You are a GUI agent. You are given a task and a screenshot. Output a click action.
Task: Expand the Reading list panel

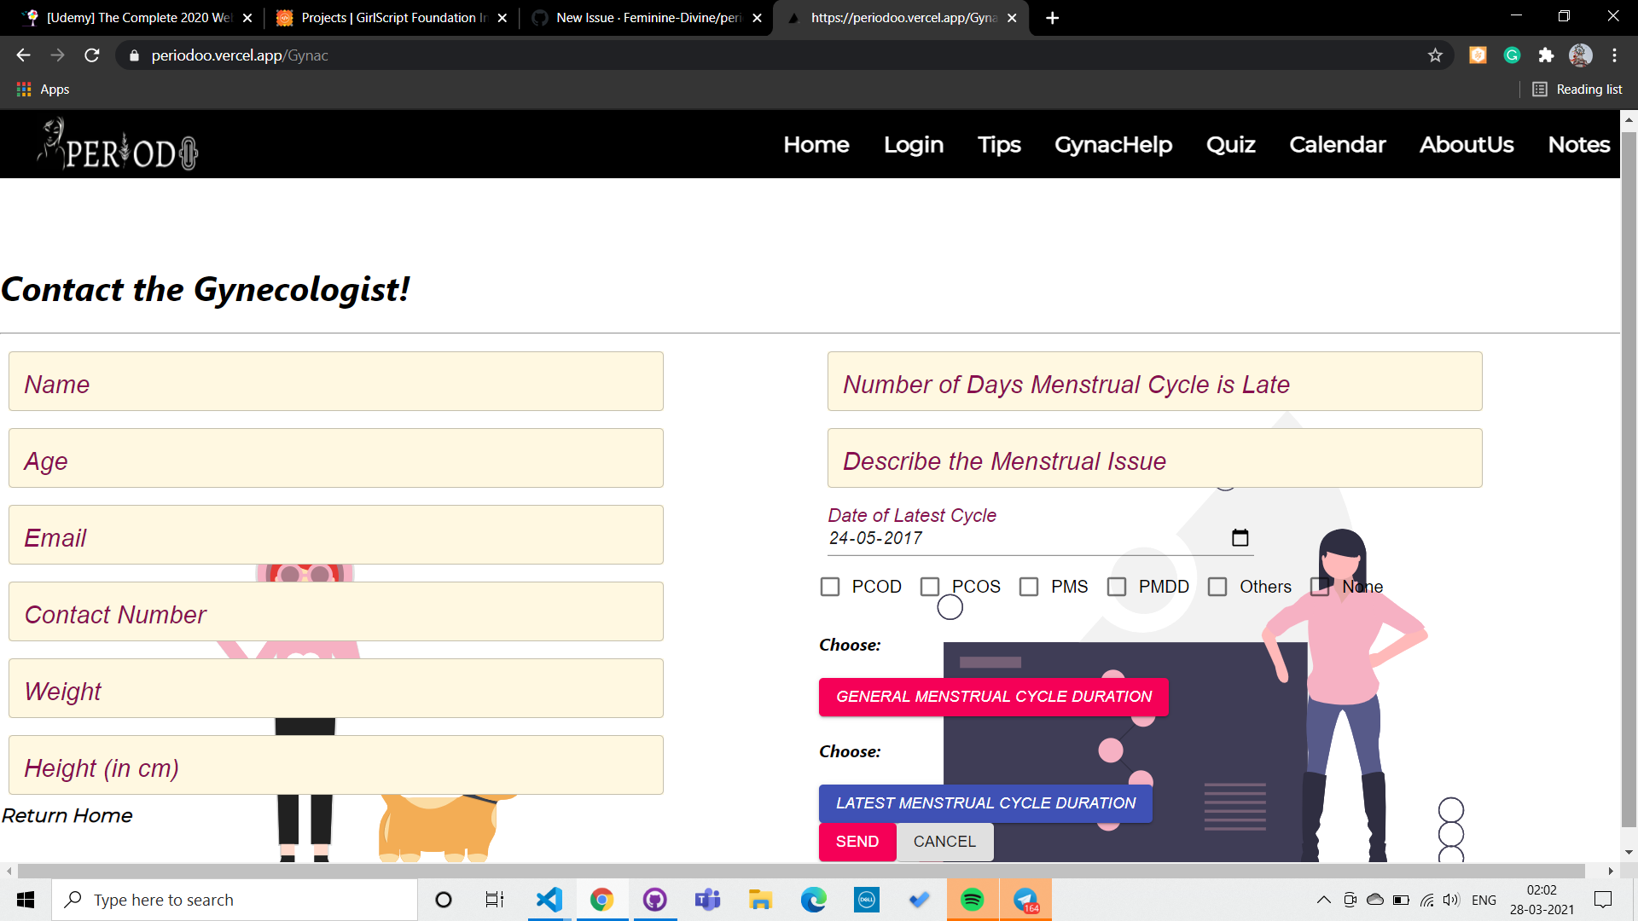(x=1577, y=89)
